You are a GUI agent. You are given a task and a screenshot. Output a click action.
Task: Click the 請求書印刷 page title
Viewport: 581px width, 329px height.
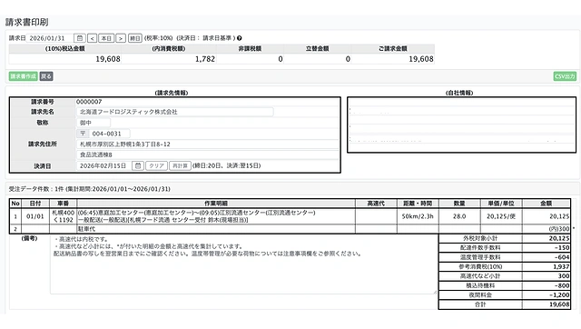click(x=26, y=22)
